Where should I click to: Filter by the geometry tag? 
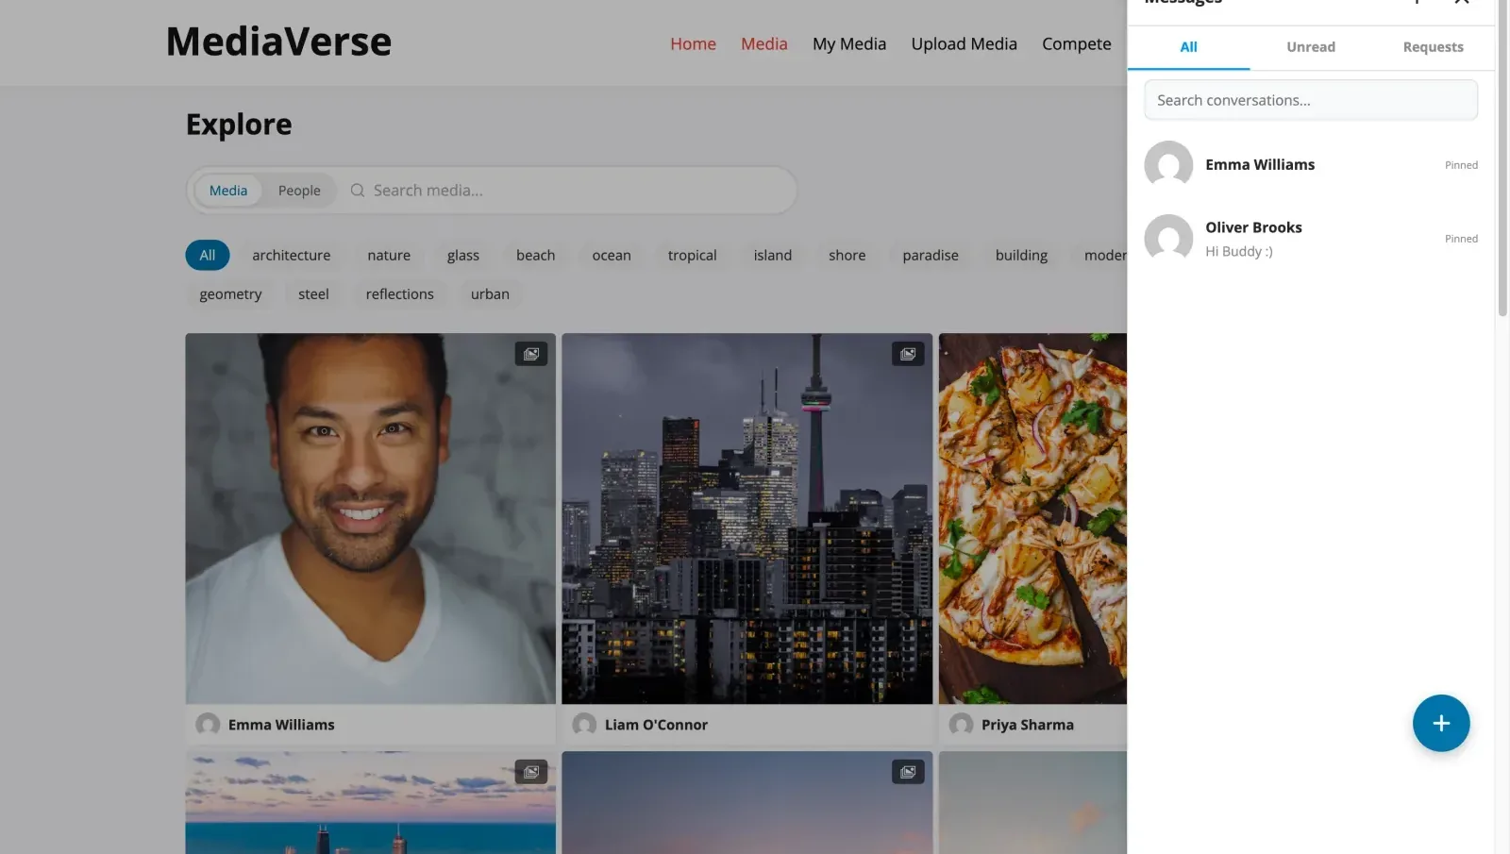click(230, 294)
